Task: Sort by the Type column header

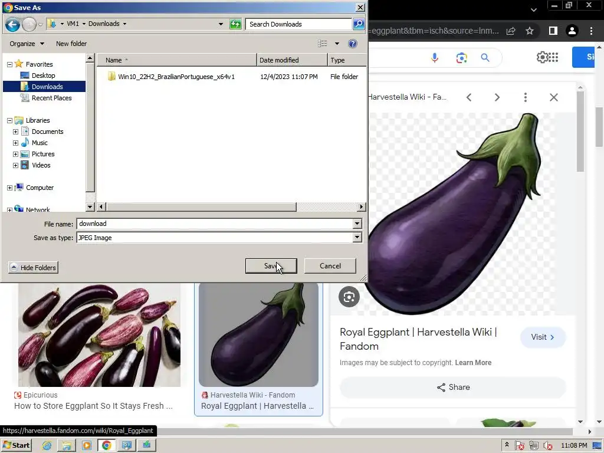Action: tap(347, 60)
